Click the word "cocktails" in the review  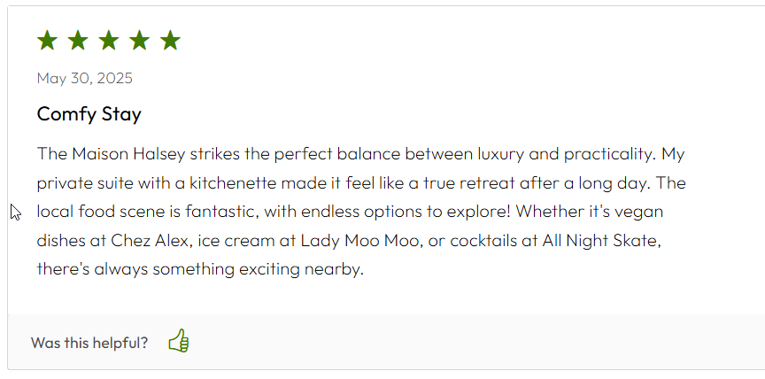click(483, 241)
